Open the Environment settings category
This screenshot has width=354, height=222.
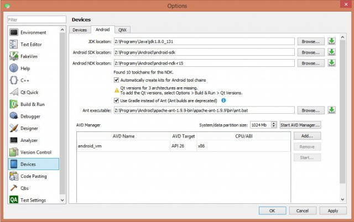click(33, 33)
